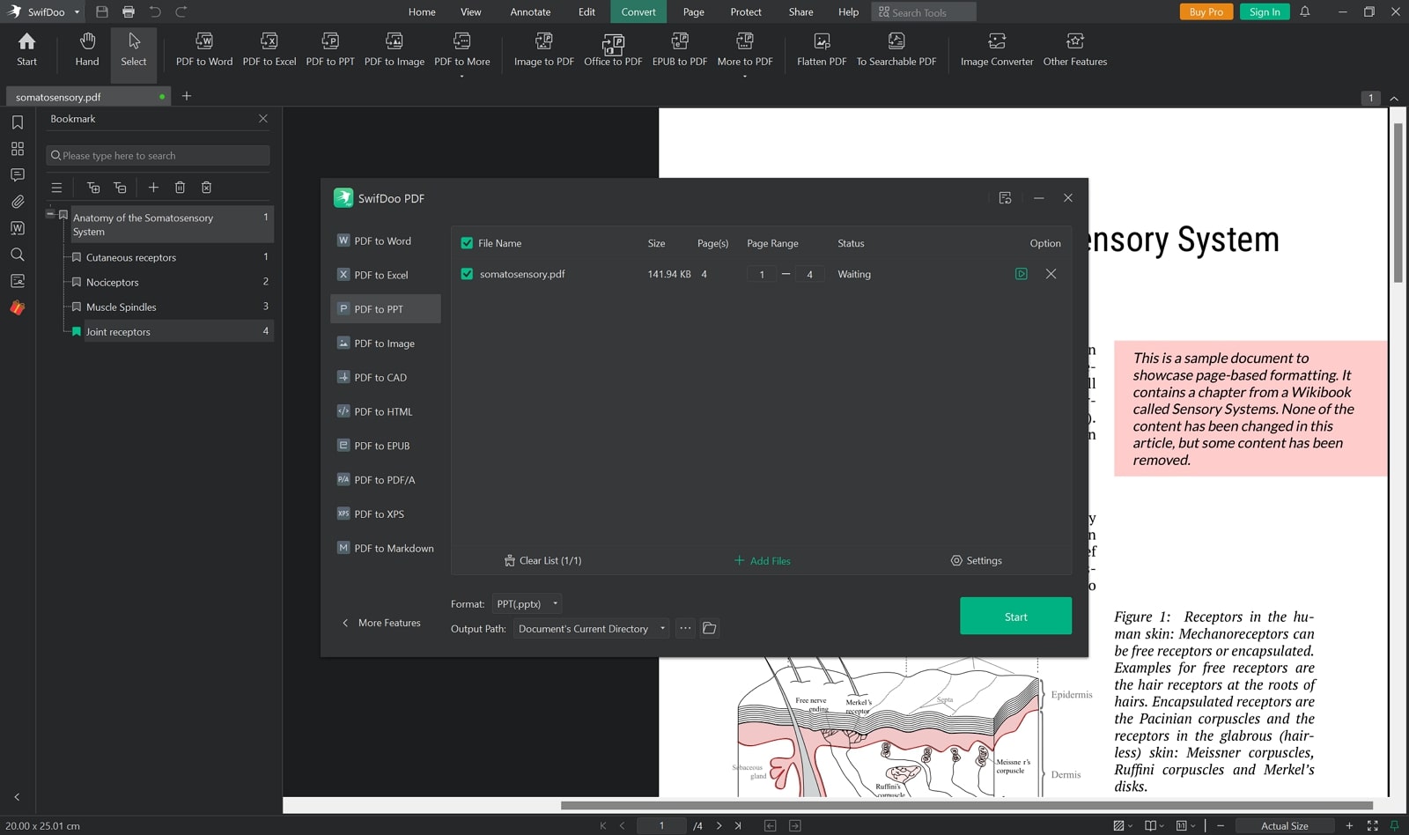The image size is (1409, 835).
Task: Click Image to PDF in the ribbon
Action: tap(544, 50)
